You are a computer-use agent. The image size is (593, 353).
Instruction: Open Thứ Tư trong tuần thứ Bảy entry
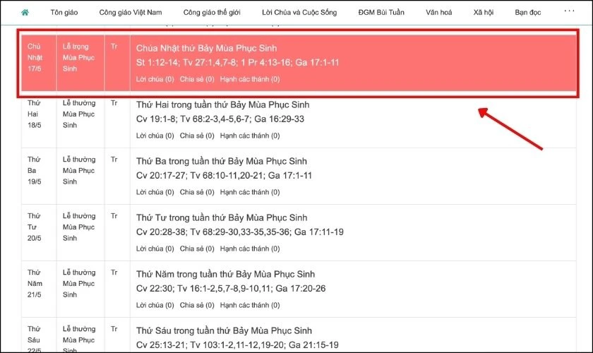221,217
